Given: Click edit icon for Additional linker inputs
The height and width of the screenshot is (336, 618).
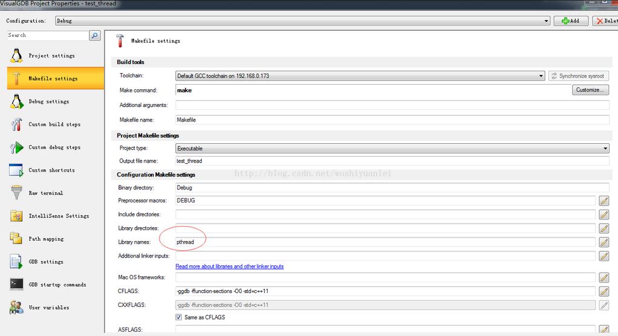Looking at the screenshot, I should [x=604, y=256].
